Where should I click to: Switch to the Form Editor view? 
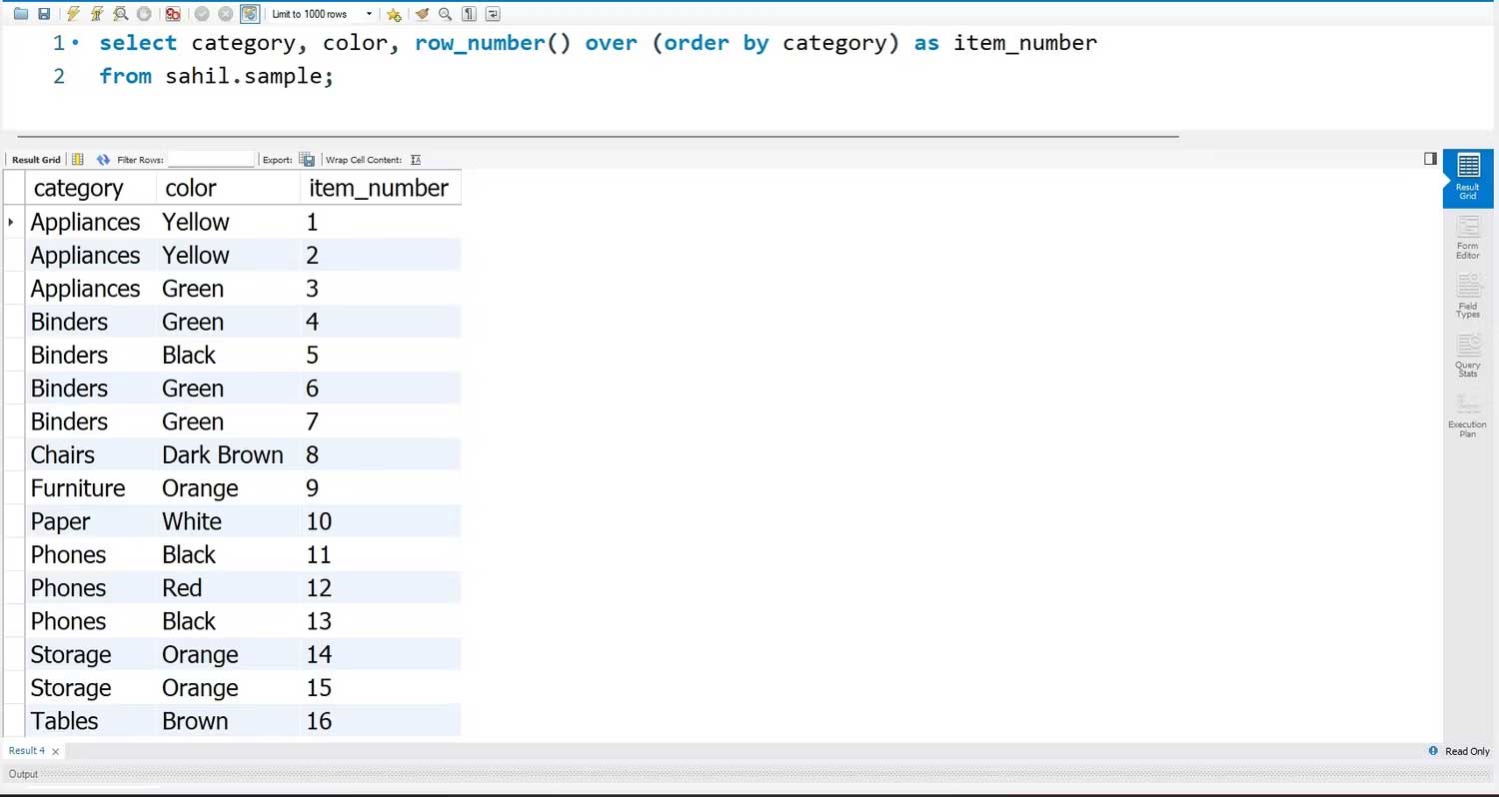click(x=1467, y=238)
